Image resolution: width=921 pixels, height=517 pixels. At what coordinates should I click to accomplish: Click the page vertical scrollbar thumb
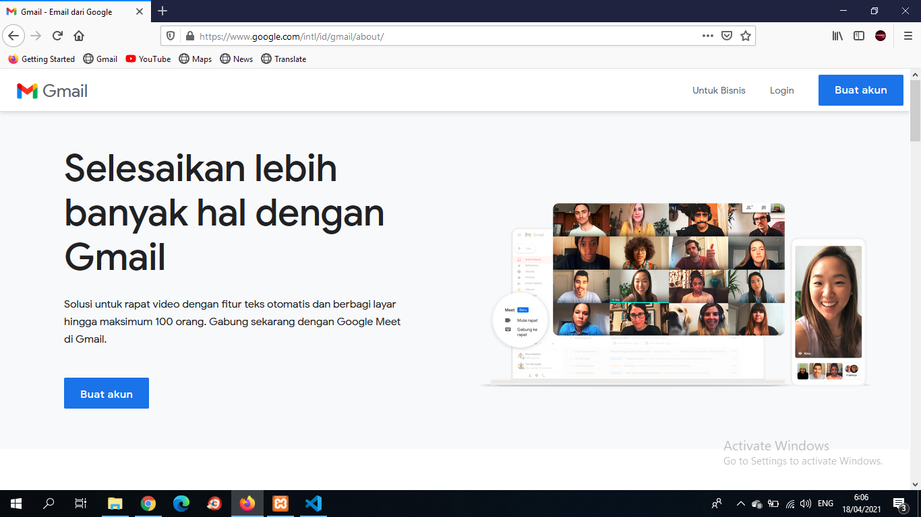[x=915, y=110]
